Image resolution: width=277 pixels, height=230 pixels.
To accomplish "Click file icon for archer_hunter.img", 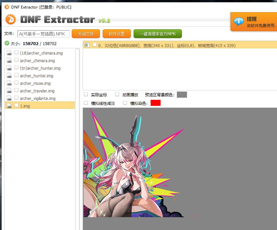I will (9, 76).
